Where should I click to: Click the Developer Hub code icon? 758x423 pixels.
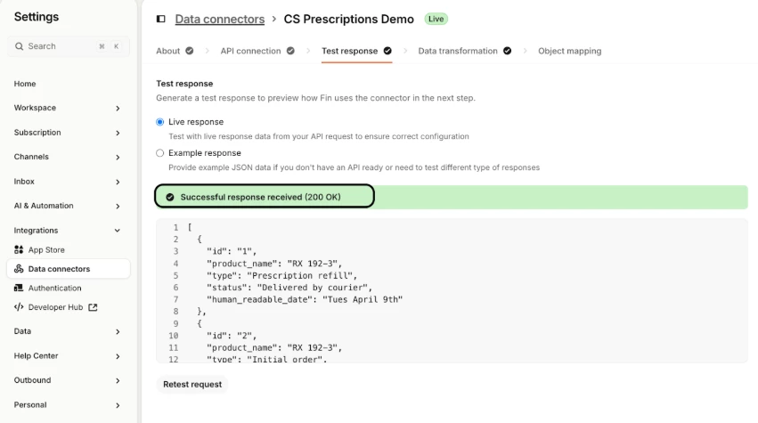[20, 307]
